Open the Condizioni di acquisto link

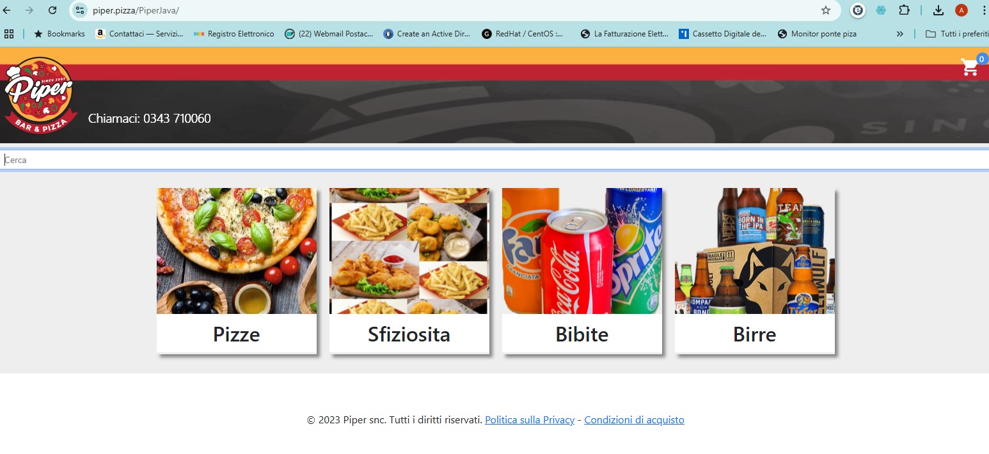pyautogui.click(x=634, y=420)
